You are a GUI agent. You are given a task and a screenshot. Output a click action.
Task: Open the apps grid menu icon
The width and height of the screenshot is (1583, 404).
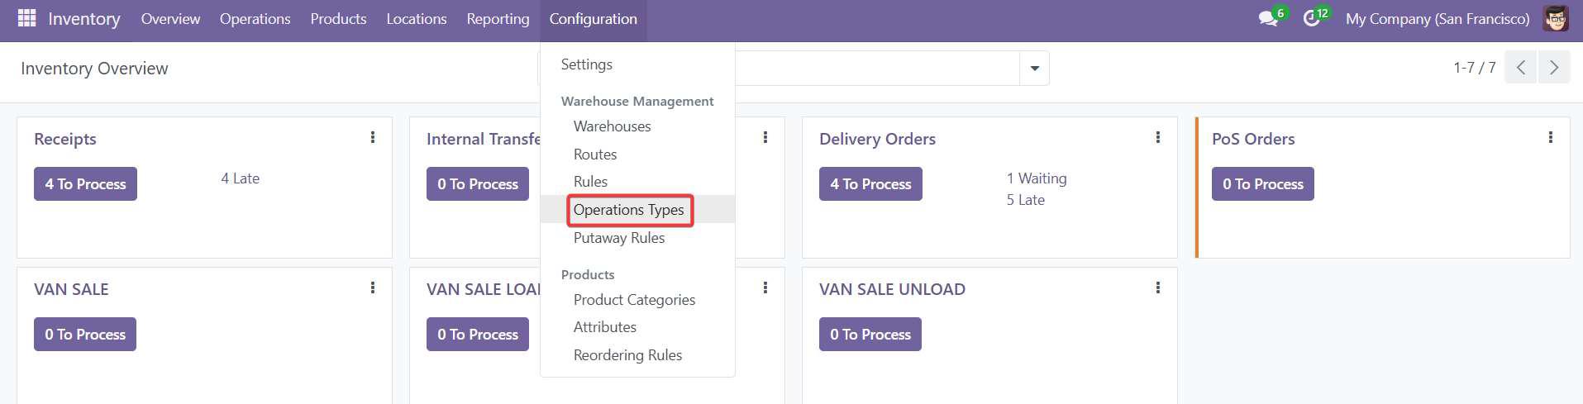point(26,18)
